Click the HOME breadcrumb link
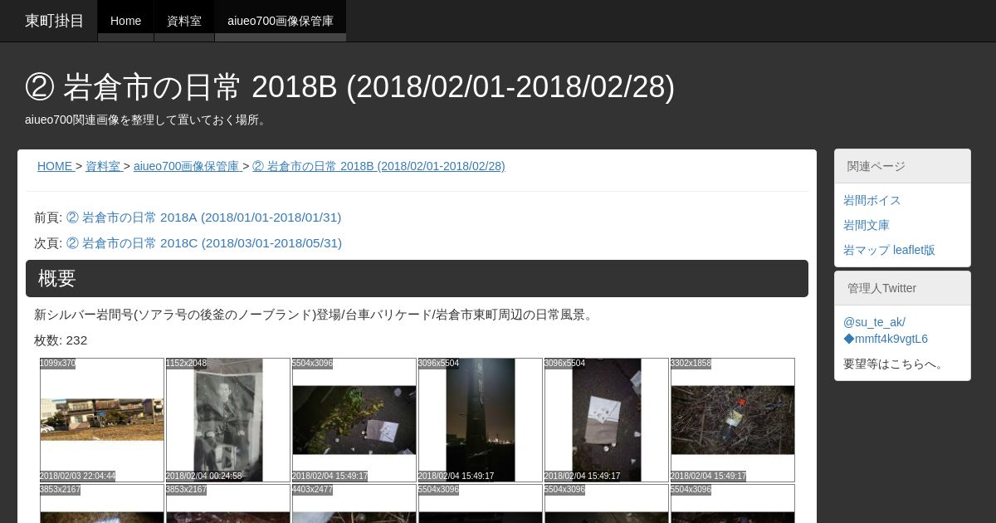The width and height of the screenshot is (996, 523). click(x=55, y=166)
